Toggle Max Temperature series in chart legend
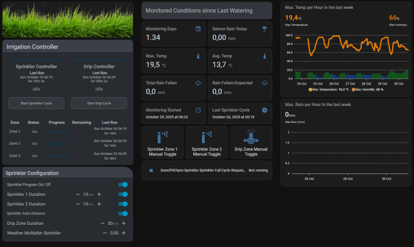 click(x=329, y=89)
